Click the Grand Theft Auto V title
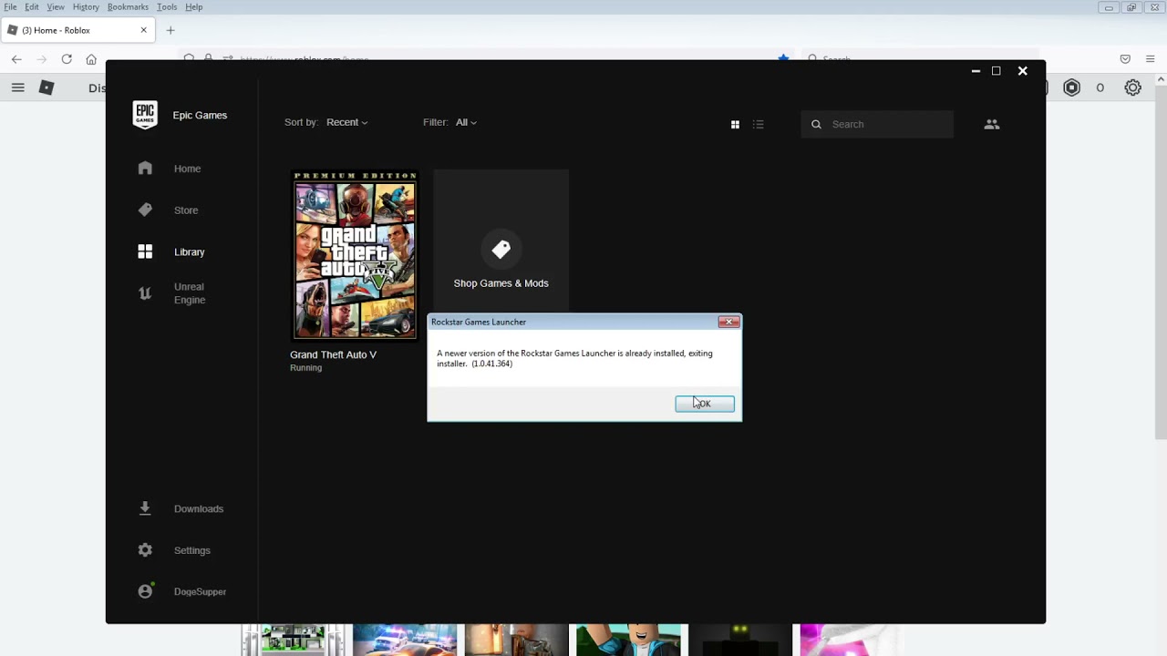The width and height of the screenshot is (1167, 656). (x=333, y=354)
